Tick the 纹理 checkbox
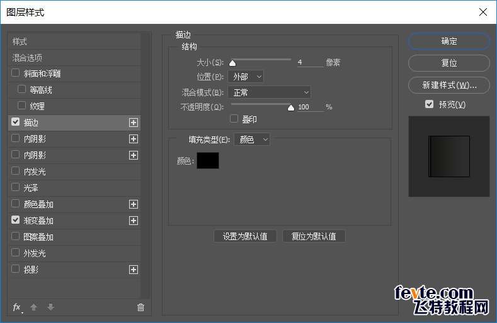497x323 pixels. tap(21, 106)
